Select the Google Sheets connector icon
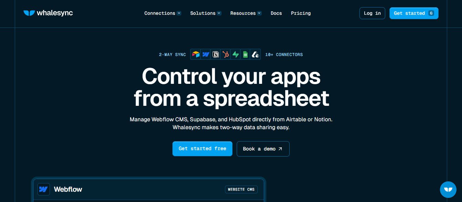Screen dimensions: 462x202 pyautogui.click(x=245, y=54)
